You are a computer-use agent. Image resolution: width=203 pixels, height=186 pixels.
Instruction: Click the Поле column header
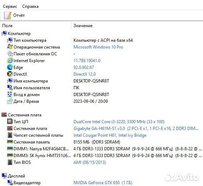(7, 26)
